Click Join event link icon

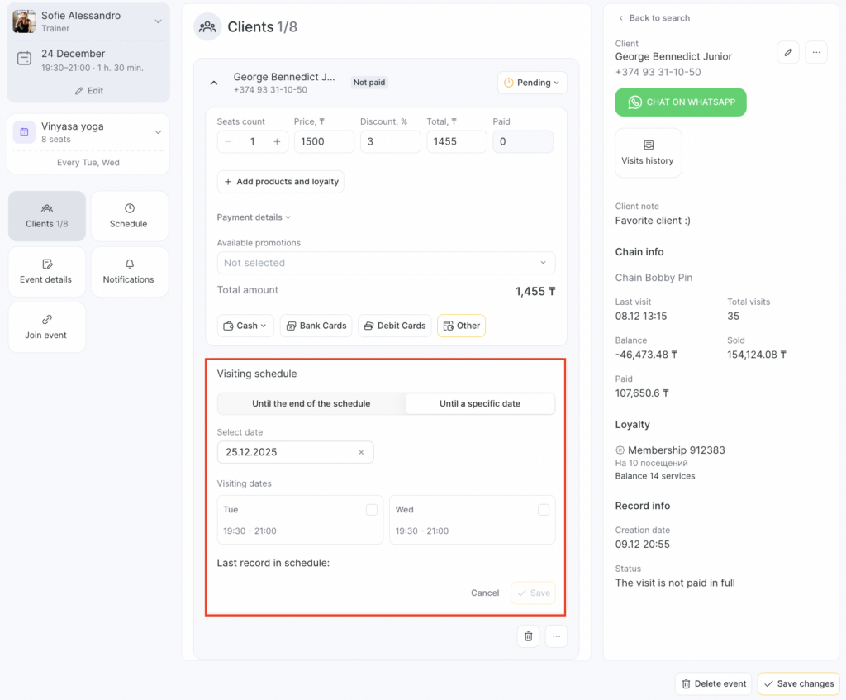tap(47, 326)
